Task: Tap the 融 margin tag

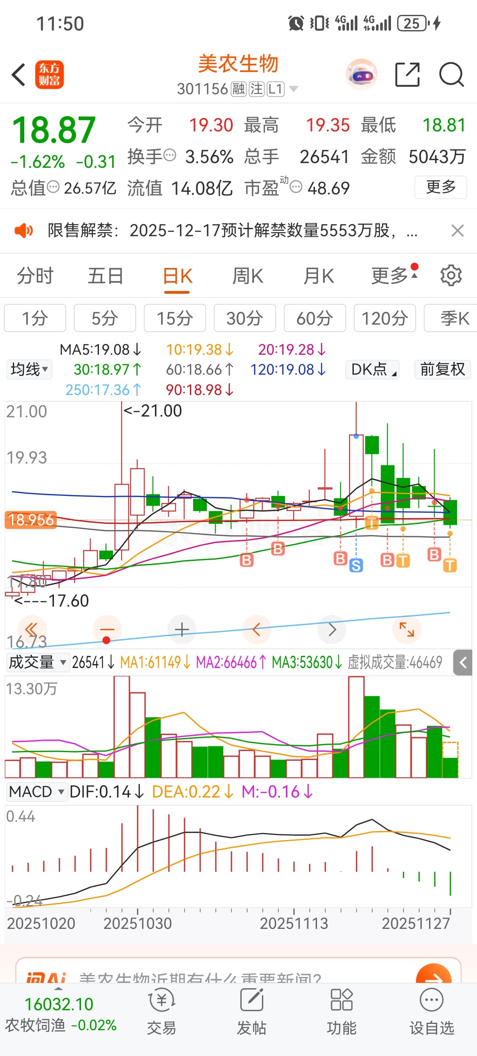Action: [238, 88]
